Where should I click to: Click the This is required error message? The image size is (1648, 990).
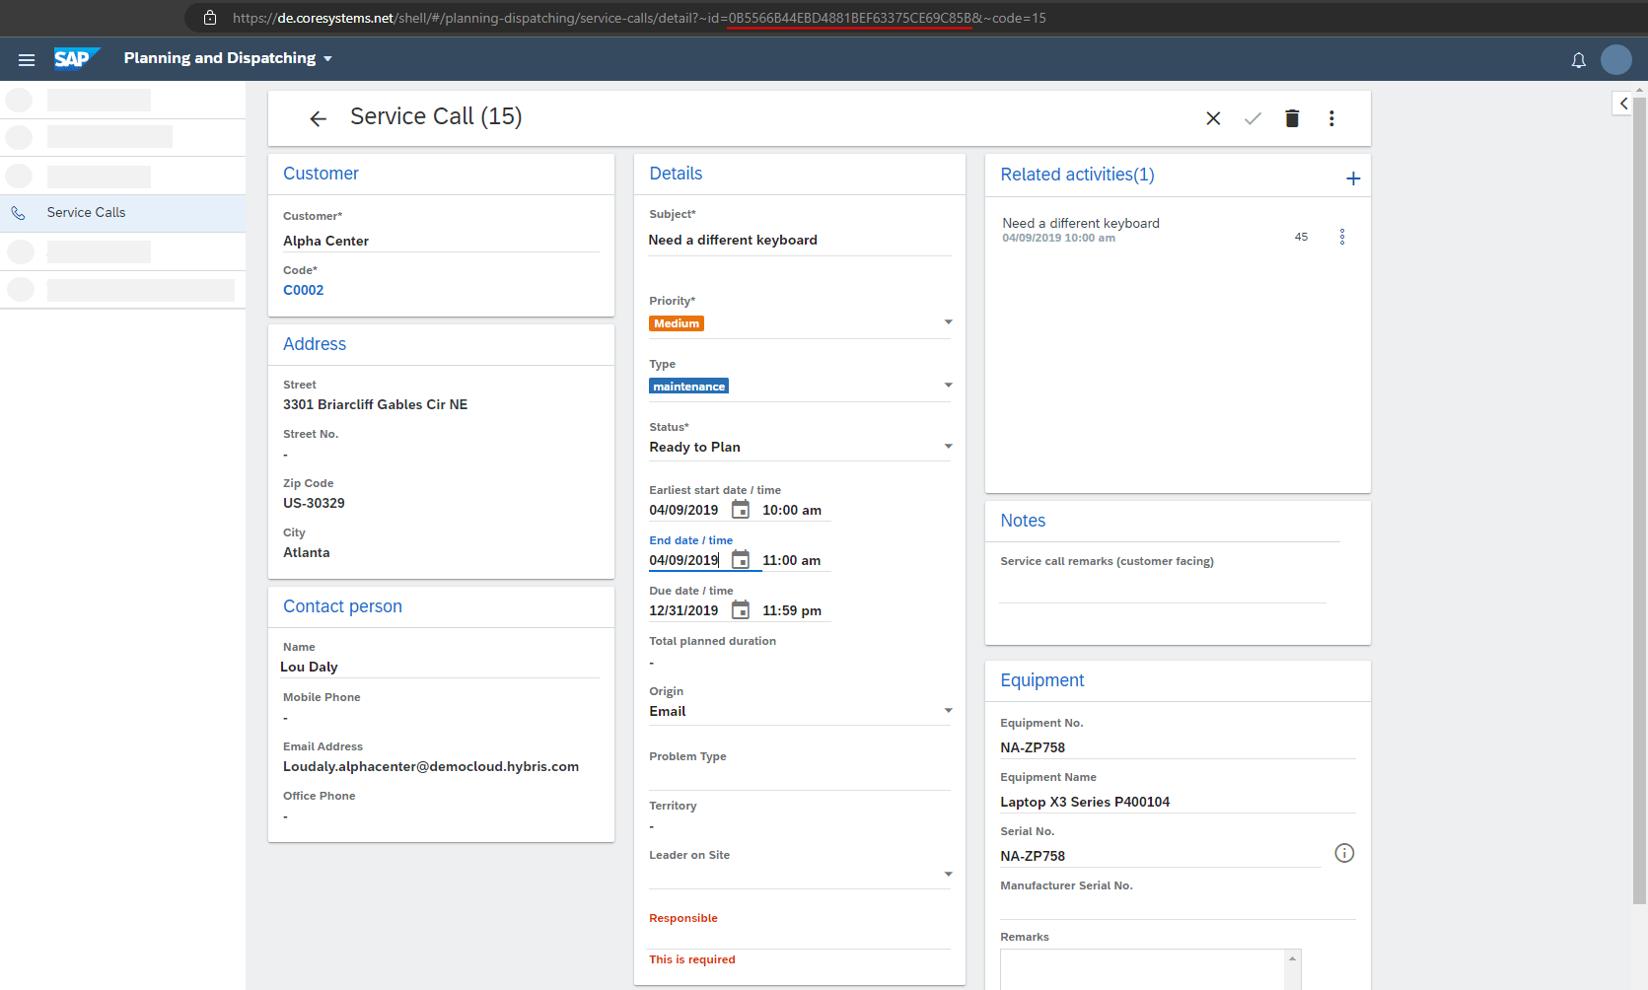[692, 960]
